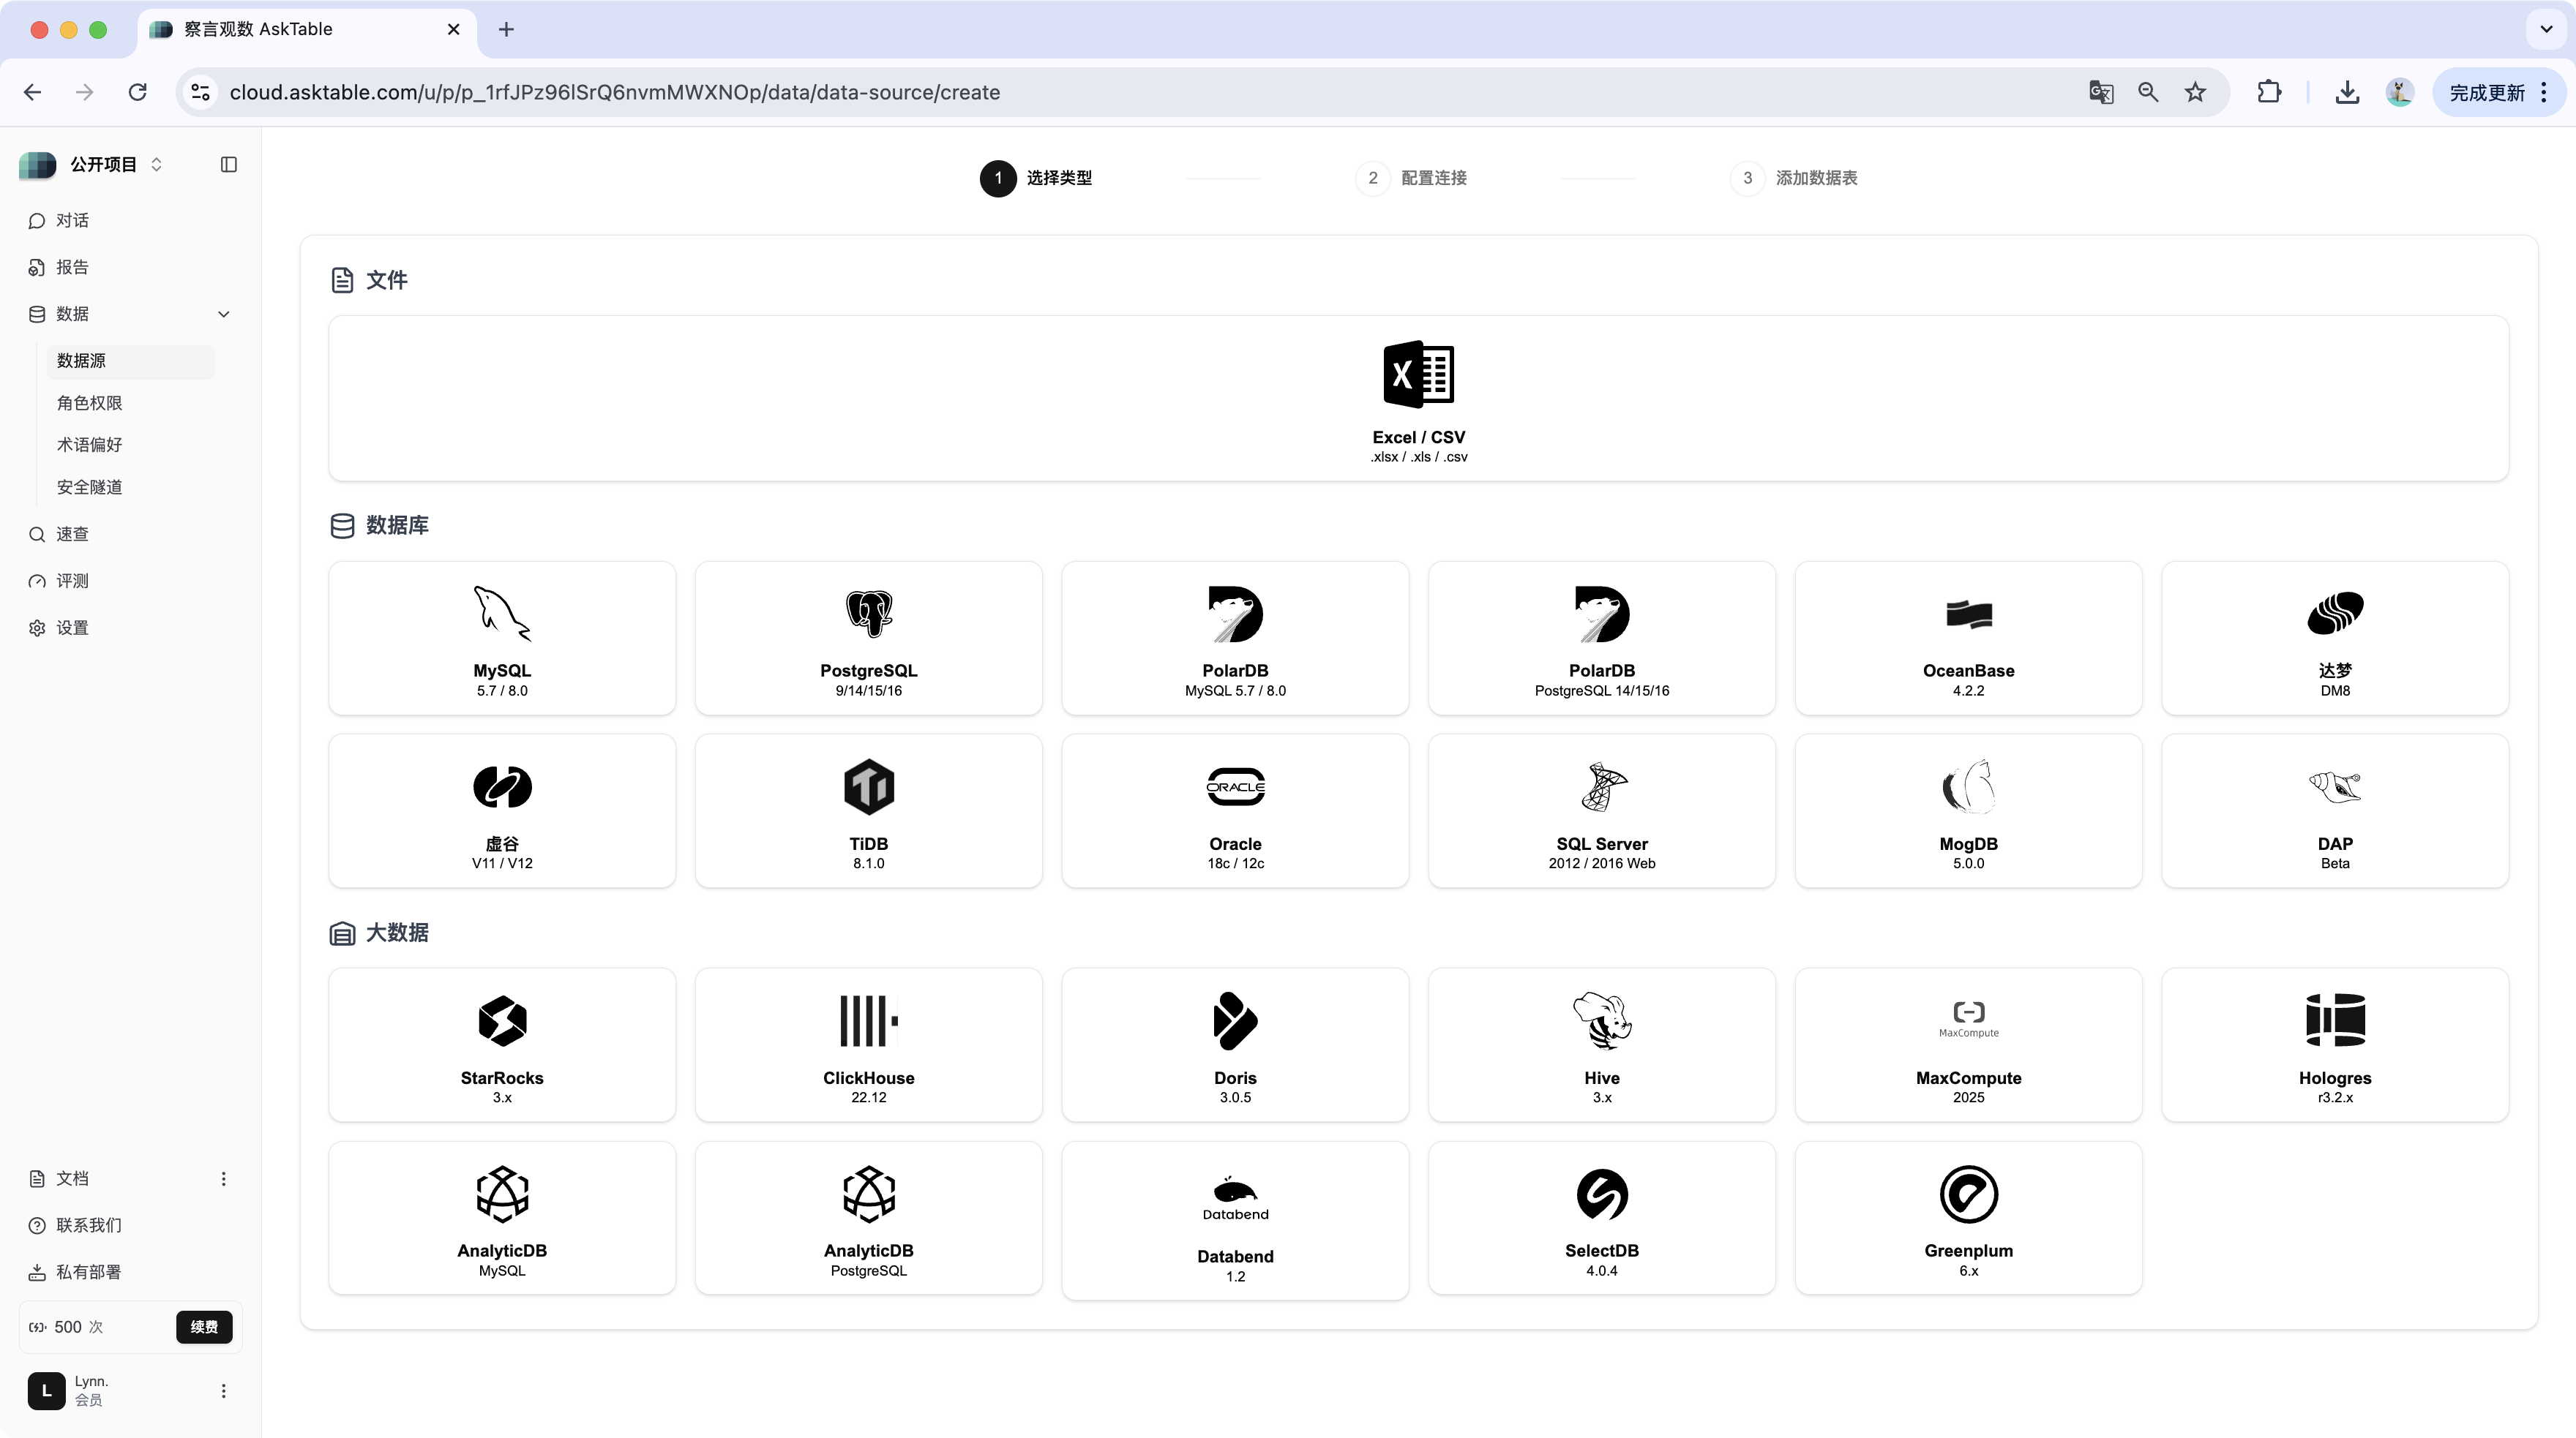Choose the ClickHouse bars icon
The width and height of the screenshot is (2576, 1438).
click(x=868, y=1021)
